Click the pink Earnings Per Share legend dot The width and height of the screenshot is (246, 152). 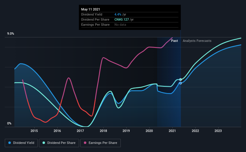tap(85, 143)
